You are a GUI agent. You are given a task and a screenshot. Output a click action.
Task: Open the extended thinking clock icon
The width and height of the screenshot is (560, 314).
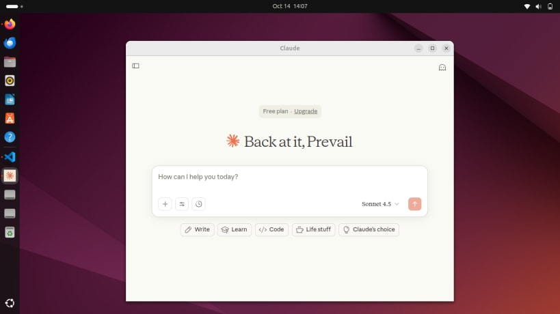point(198,204)
